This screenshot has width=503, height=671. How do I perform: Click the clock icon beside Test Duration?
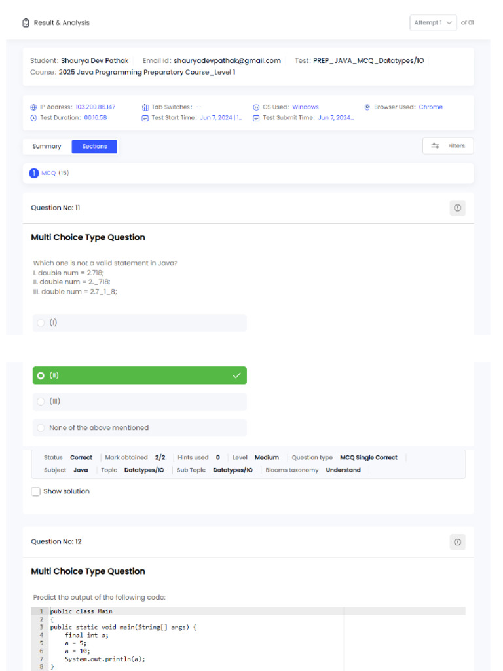tap(33, 118)
